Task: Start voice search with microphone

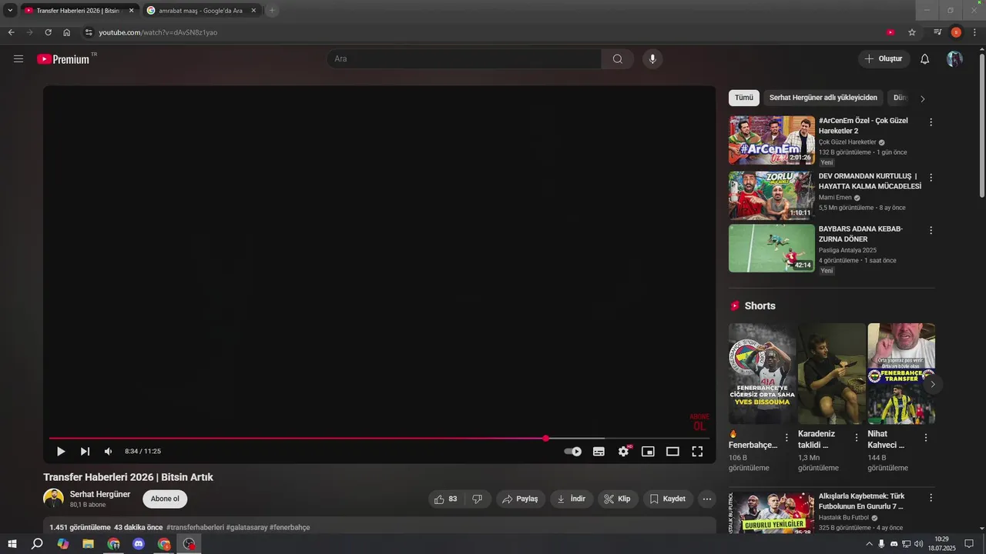Action: click(x=652, y=58)
